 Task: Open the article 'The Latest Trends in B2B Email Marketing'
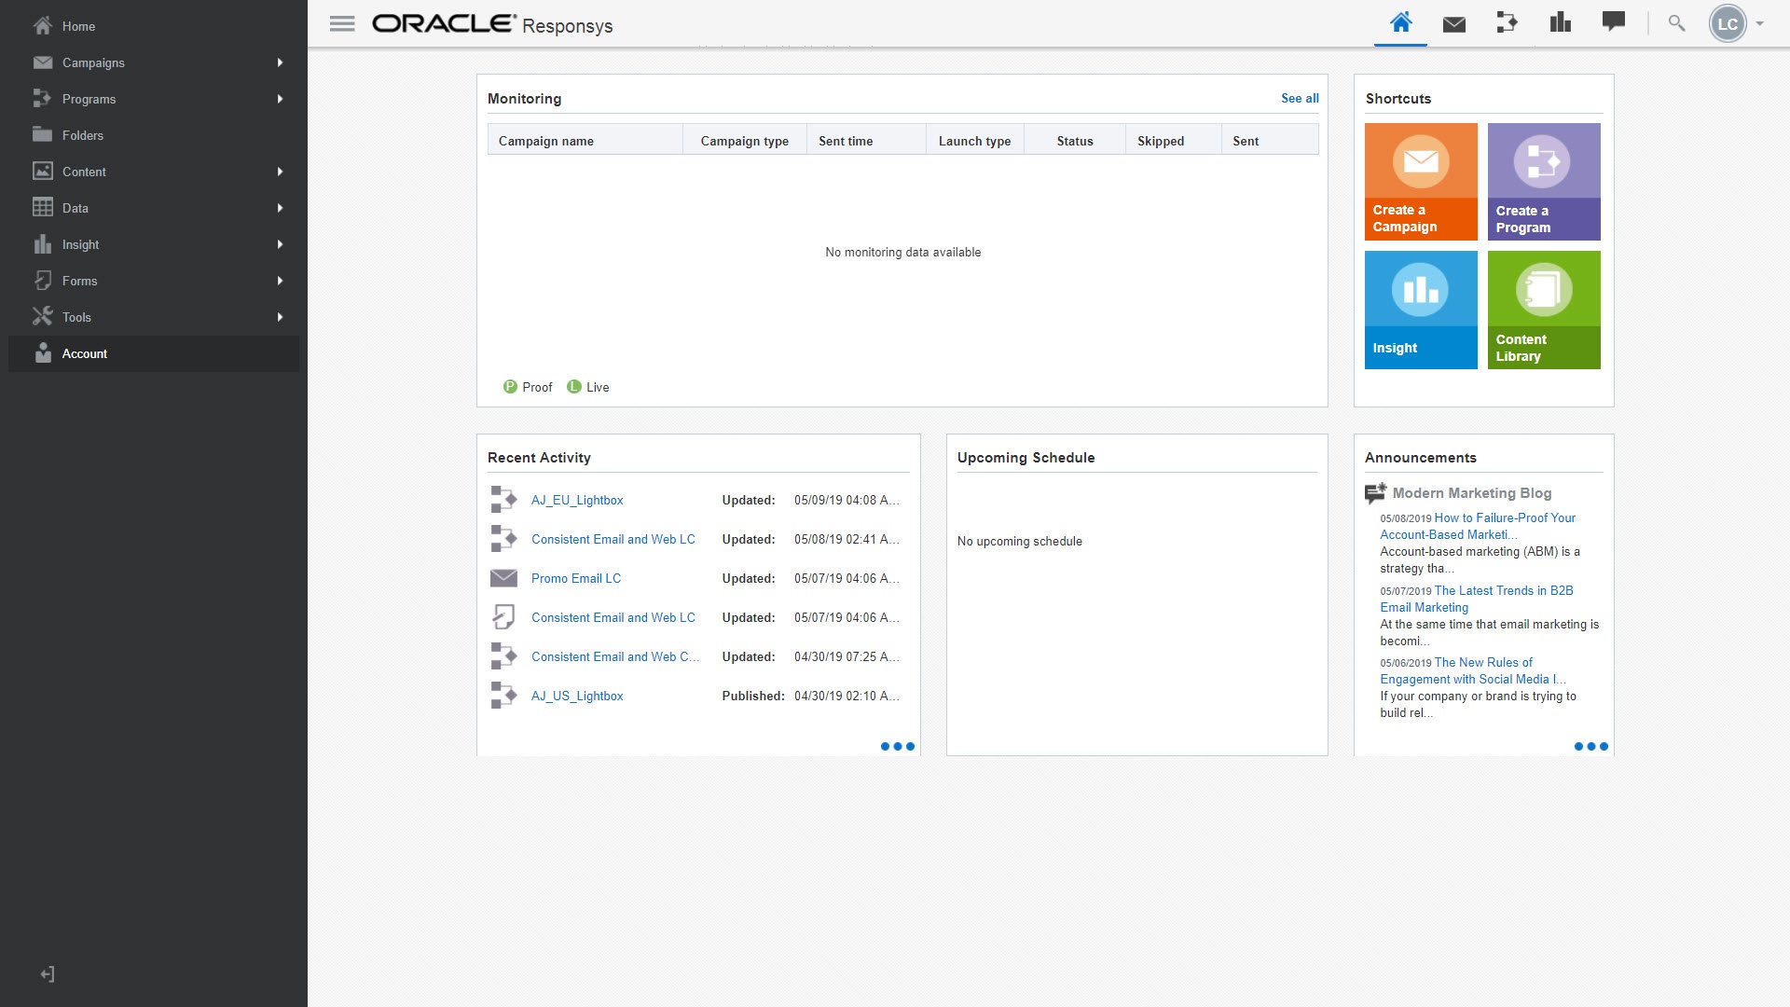coord(1503,590)
